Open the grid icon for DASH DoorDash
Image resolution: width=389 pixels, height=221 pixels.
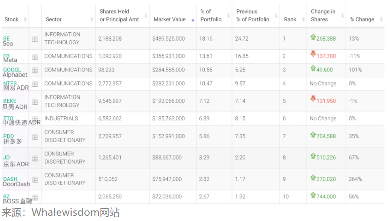tap(35, 180)
